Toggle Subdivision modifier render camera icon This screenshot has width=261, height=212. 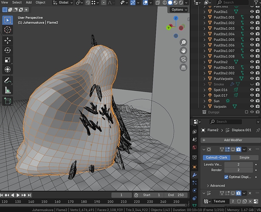(x=239, y=149)
